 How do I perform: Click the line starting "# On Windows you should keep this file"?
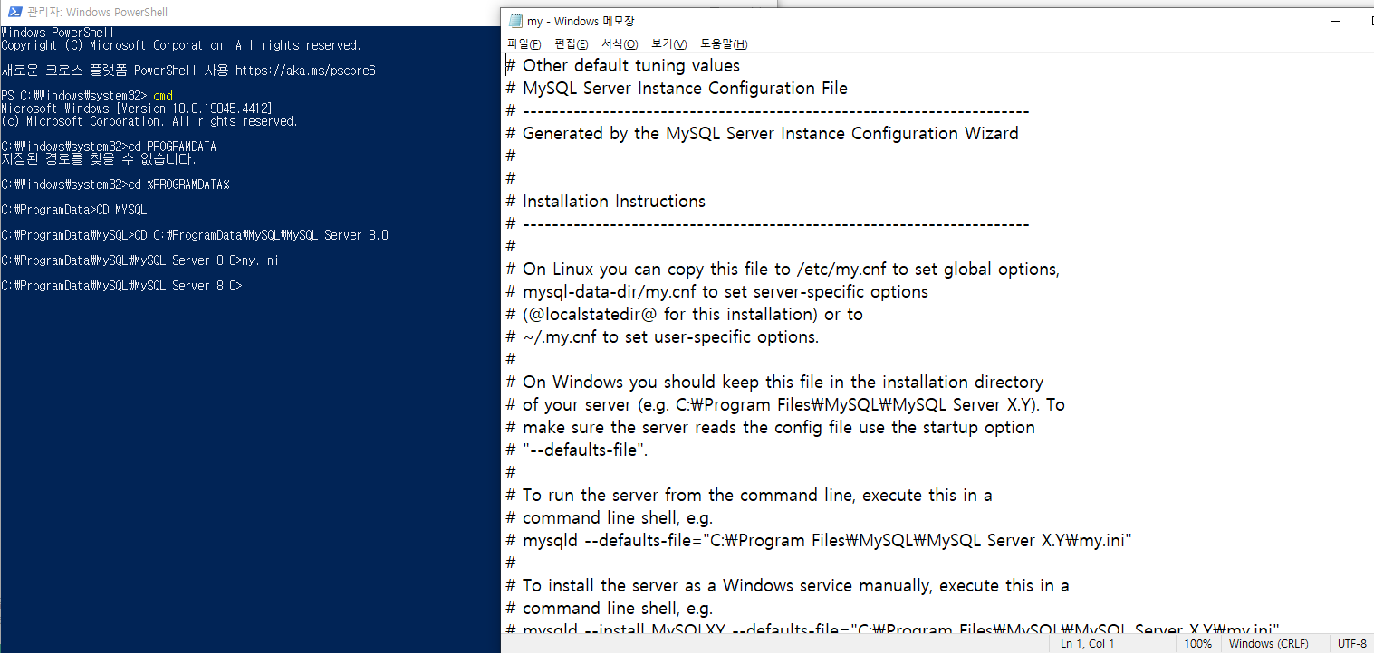coord(774,382)
